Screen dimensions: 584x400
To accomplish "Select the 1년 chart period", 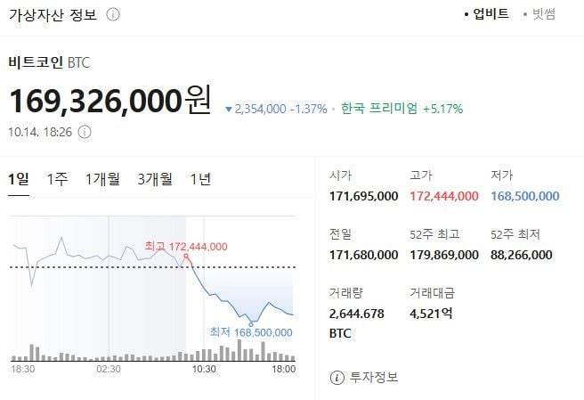I will tap(200, 179).
